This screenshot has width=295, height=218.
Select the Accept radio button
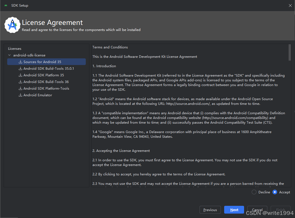click(275, 192)
